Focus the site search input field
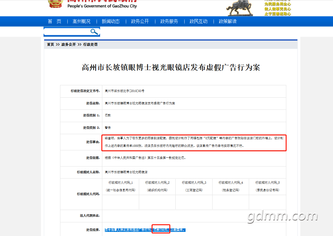 tap(67, 32)
